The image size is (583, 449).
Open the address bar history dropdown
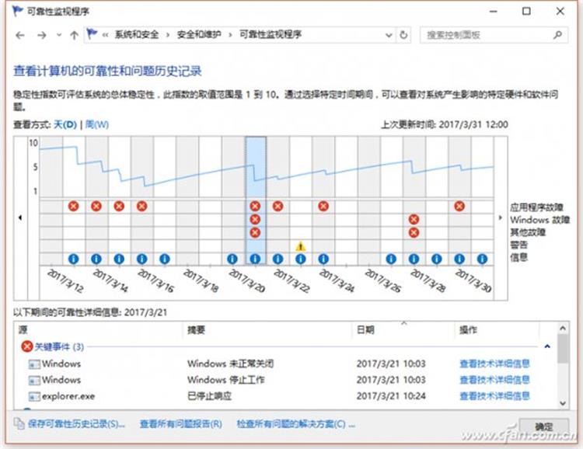389,35
